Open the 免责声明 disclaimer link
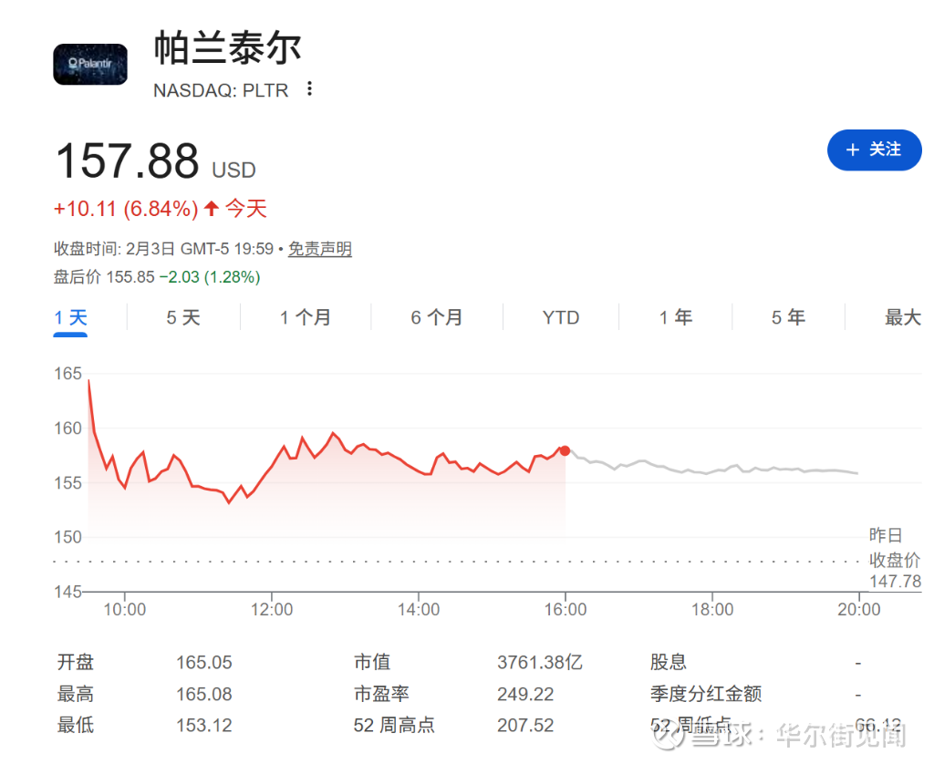Viewport: 934px width, 764px height. click(320, 249)
